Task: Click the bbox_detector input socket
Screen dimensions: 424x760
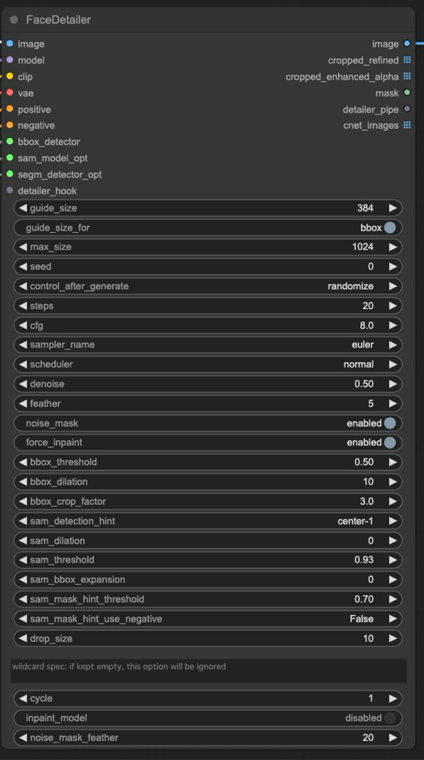Action: click(10, 142)
